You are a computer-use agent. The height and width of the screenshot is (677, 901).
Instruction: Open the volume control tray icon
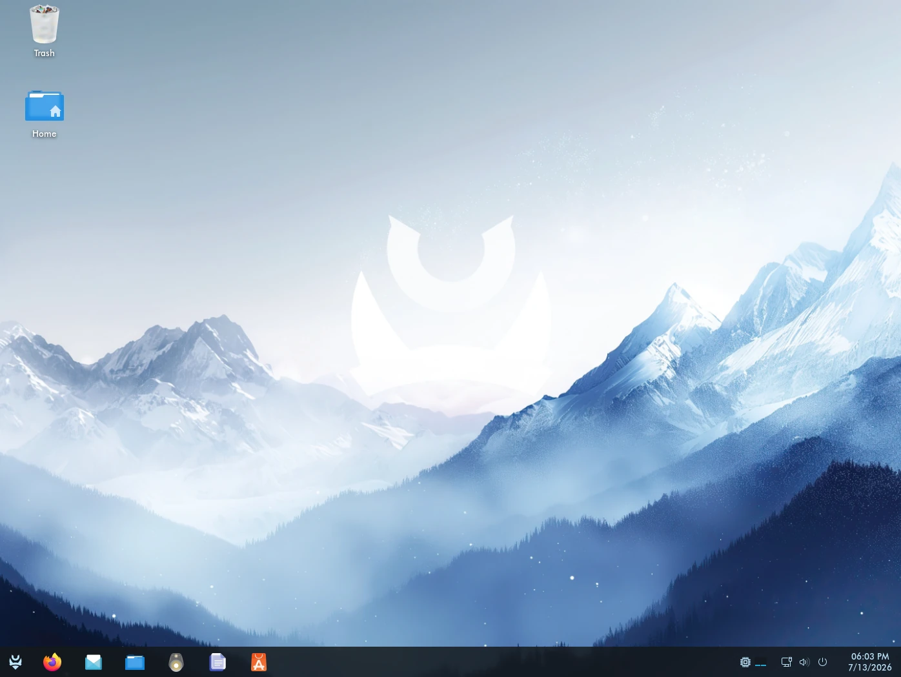pos(804,662)
